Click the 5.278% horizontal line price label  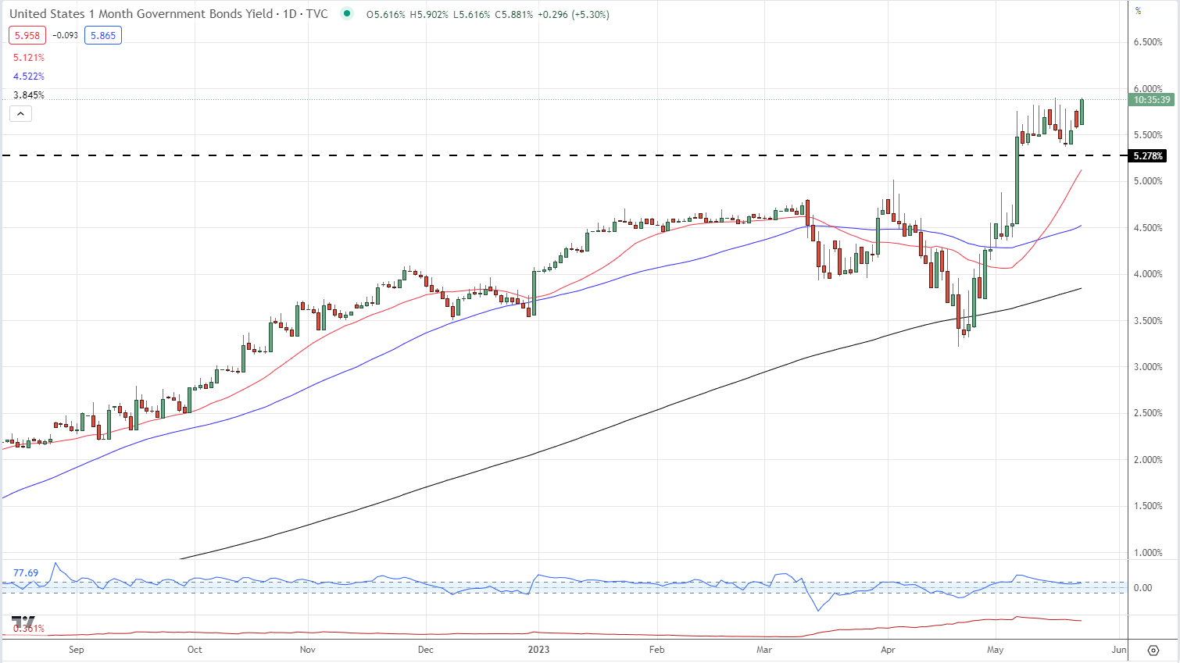pos(1148,156)
